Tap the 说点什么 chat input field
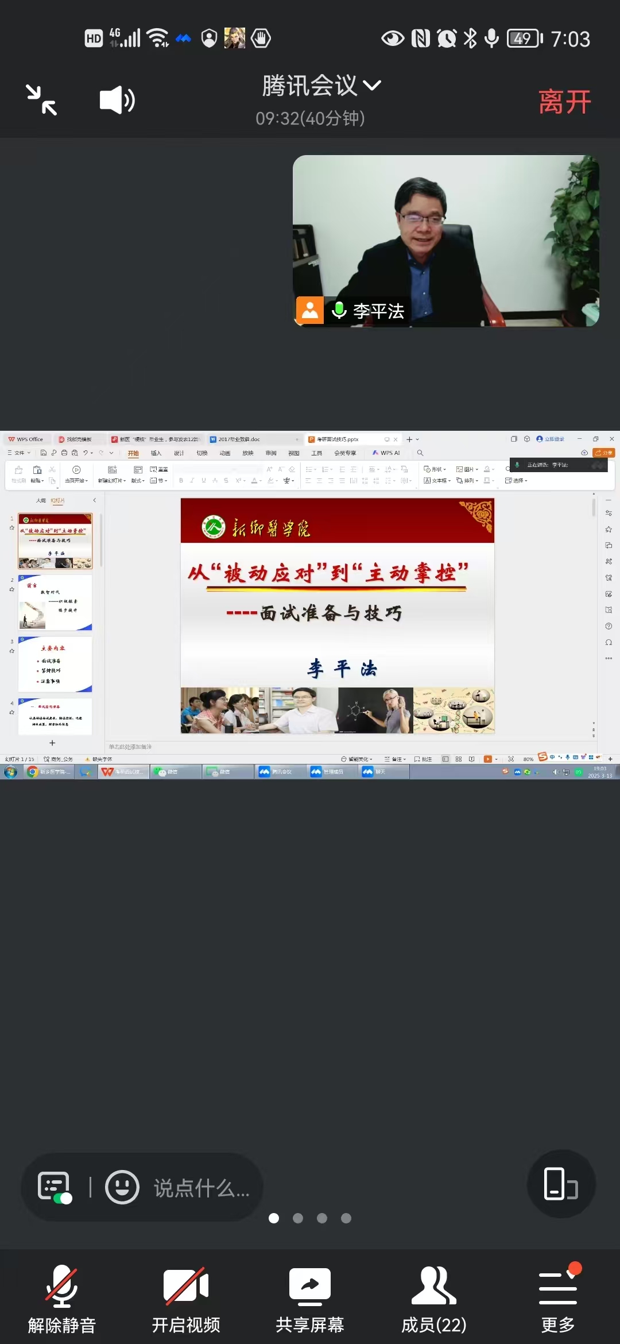This screenshot has height=1344, width=620. coord(201,1188)
